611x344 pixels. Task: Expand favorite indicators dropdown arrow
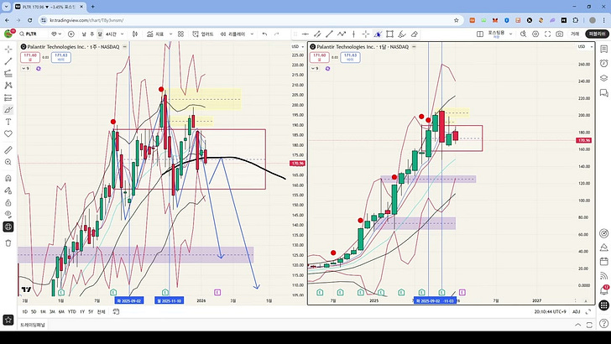[x=170, y=34]
